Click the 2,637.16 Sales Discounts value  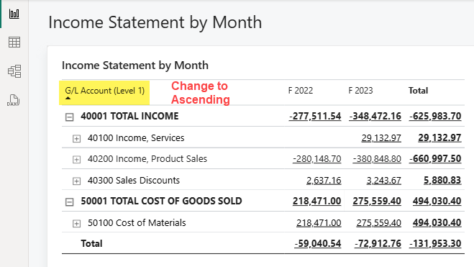point(324,180)
